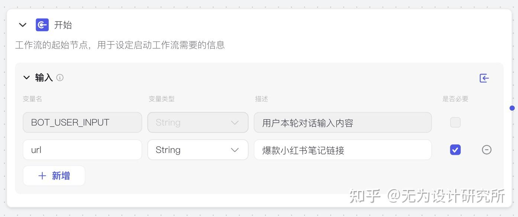Click the disabled BOT_USER_INPUT required checkbox

(x=455, y=122)
